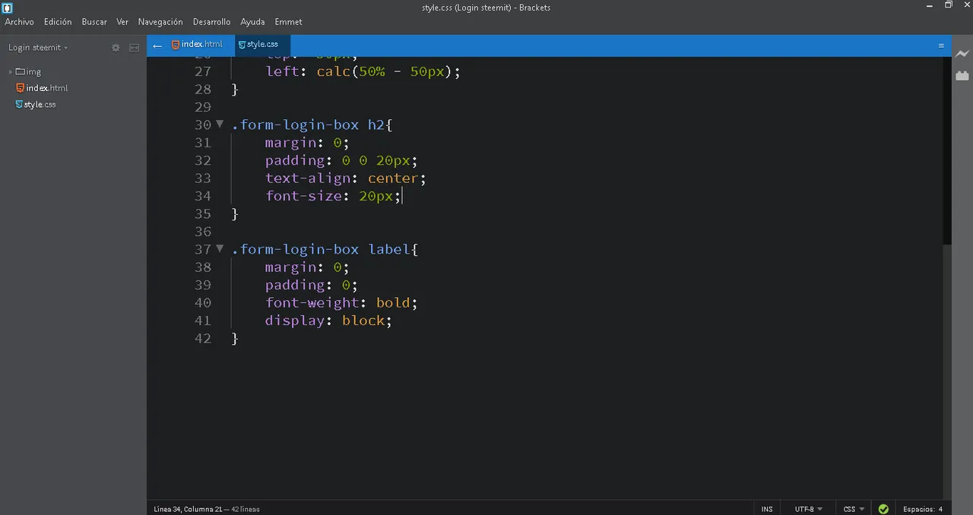
Task: Select the style.css tab
Action: 262,45
